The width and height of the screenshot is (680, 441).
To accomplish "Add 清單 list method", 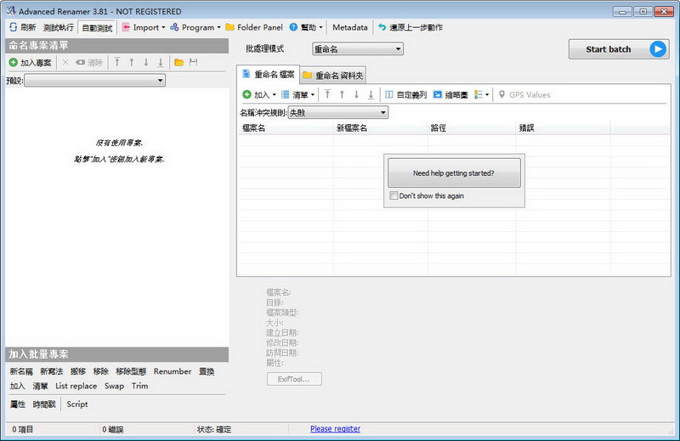I will [x=40, y=386].
